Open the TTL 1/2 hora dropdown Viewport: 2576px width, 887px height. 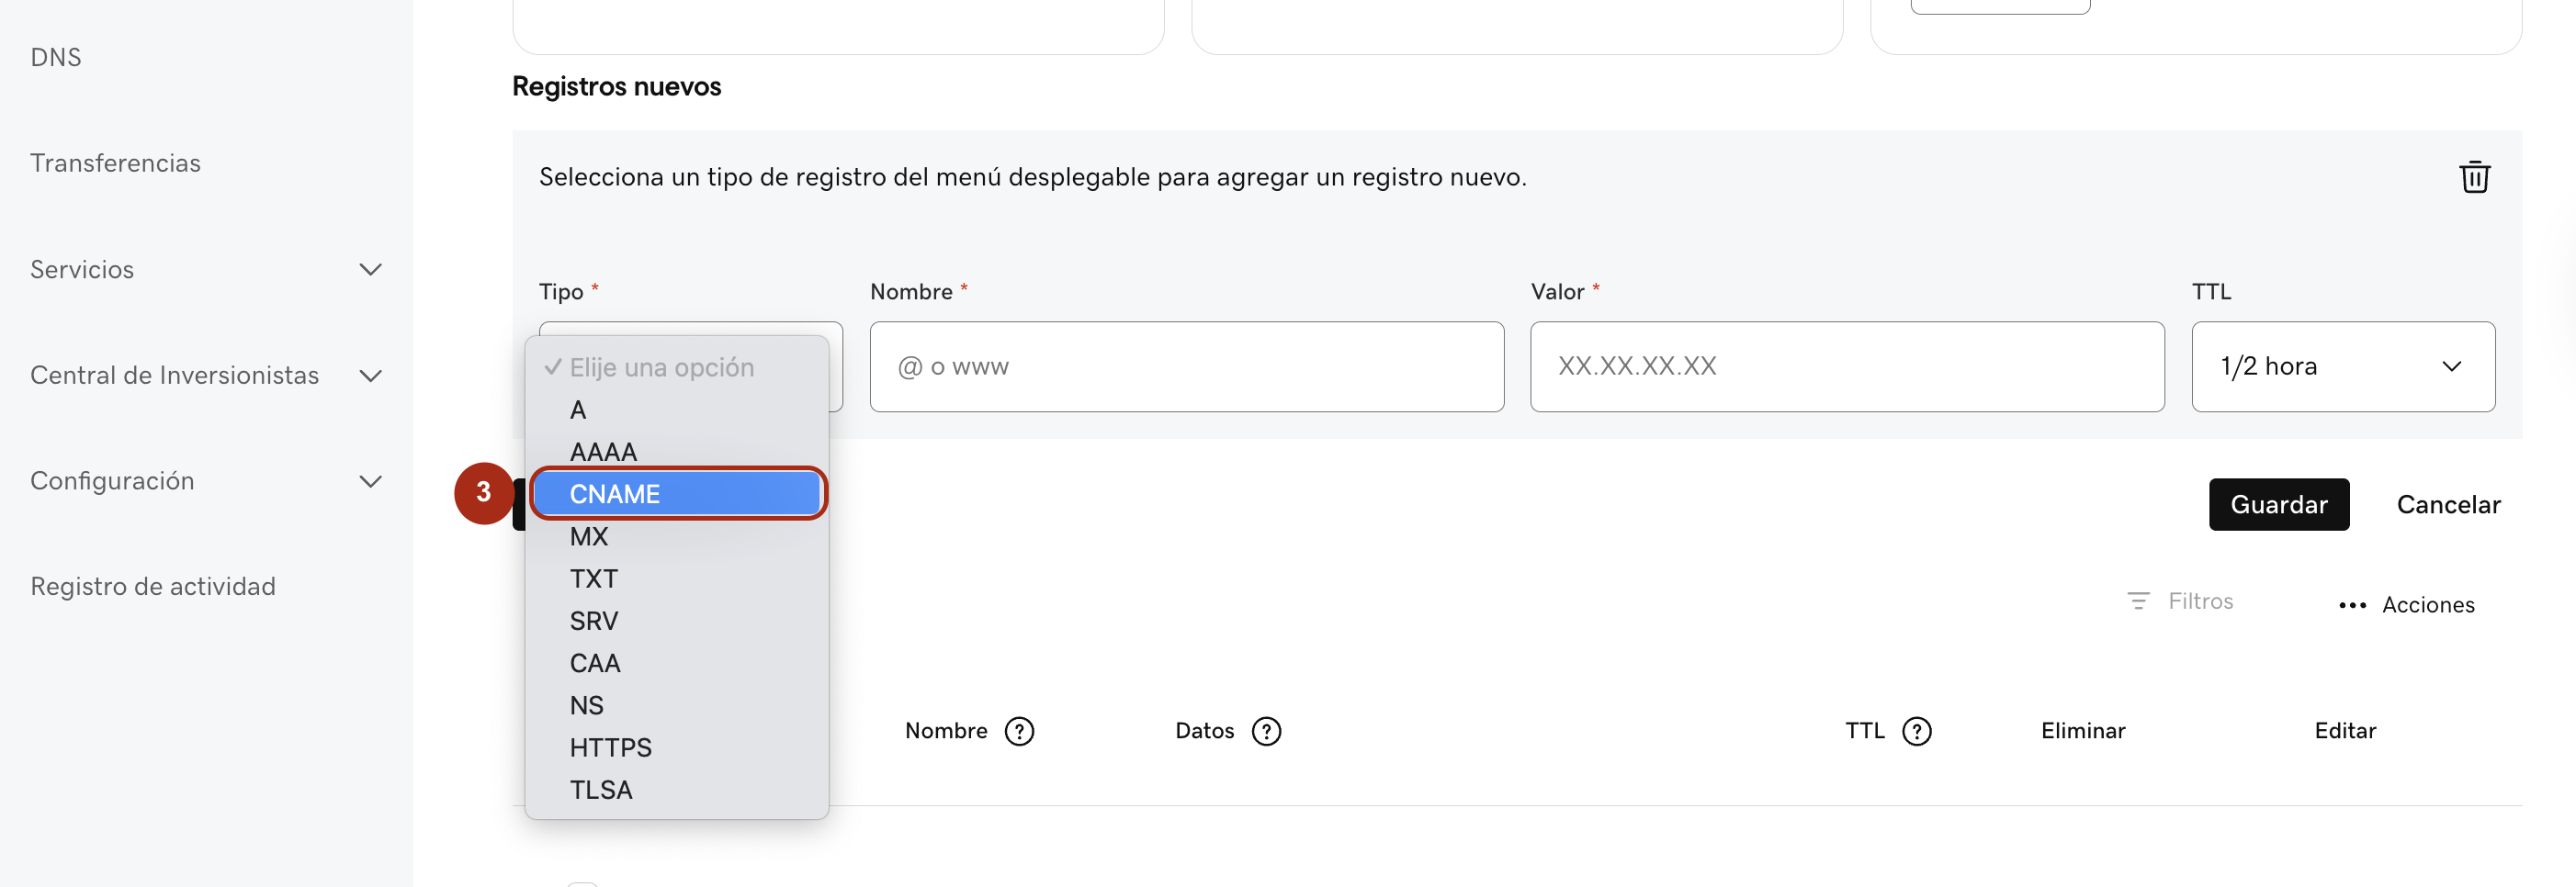[x=2342, y=366]
